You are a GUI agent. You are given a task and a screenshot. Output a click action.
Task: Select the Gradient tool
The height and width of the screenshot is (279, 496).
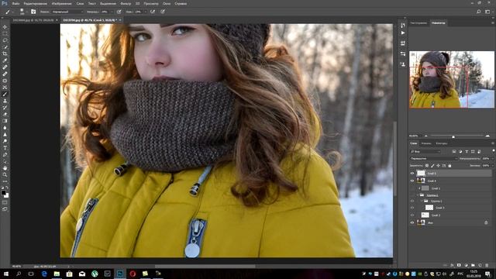(5, 121)
